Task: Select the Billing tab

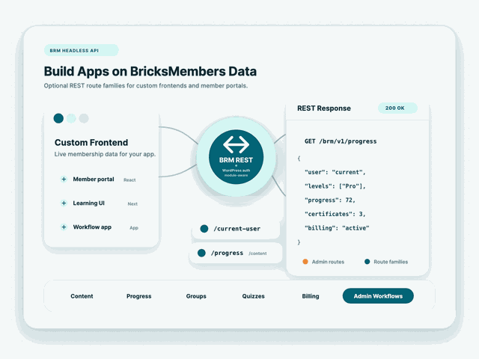Action: (311, 296)
